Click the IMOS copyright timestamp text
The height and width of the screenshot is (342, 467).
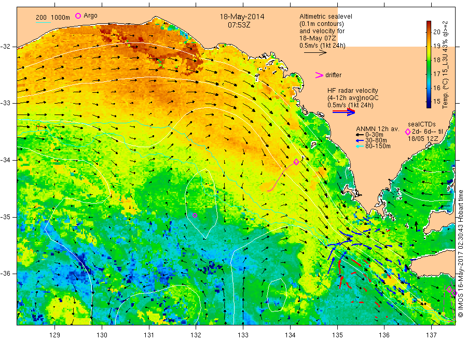tap(460, 254)
